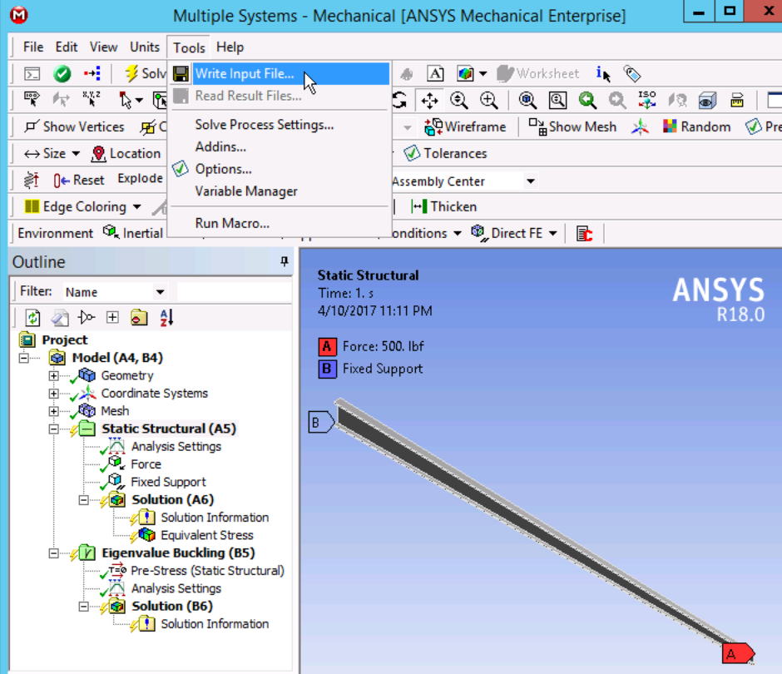Viewport: 782px width, 674px height.
Task: Select the Pan tool icon
Action: [429, 101]
